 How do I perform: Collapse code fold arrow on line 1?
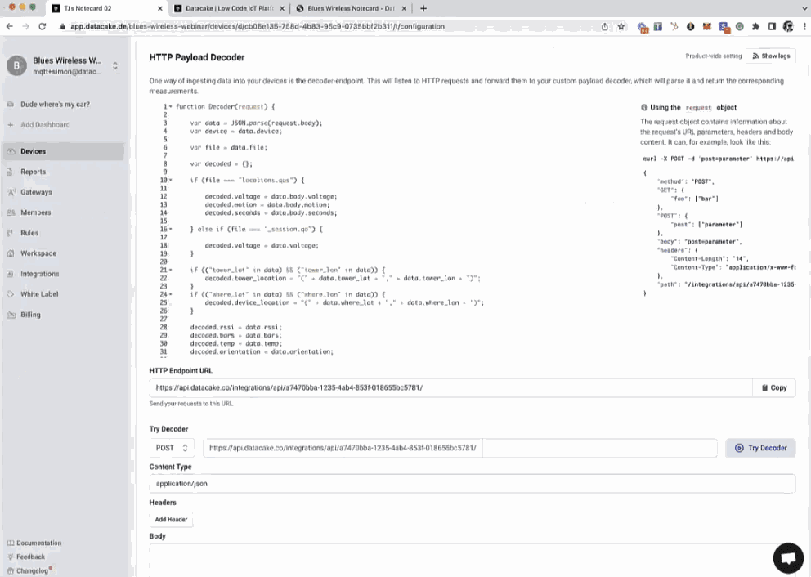[171, 106]
